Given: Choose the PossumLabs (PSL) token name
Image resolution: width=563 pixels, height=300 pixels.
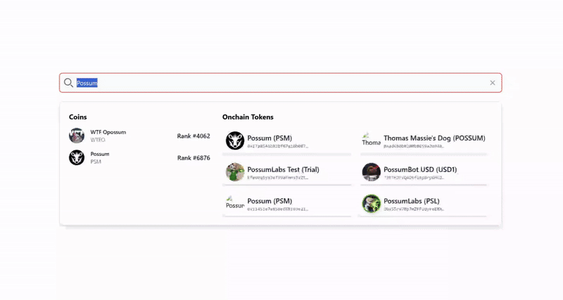Looking at the screenshot, I should click(412, 201).
